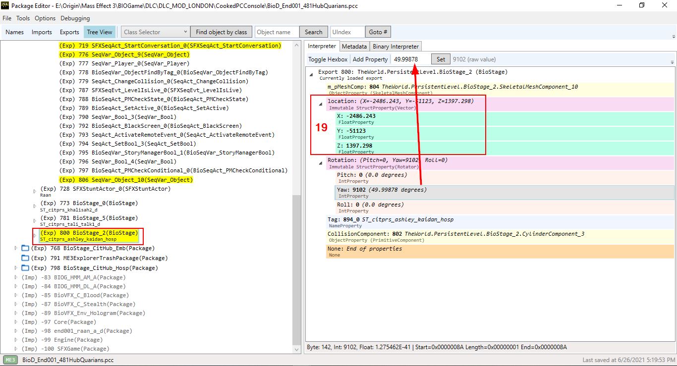Click BioStage_CitHub_Emb folder icon

point(25,248)
